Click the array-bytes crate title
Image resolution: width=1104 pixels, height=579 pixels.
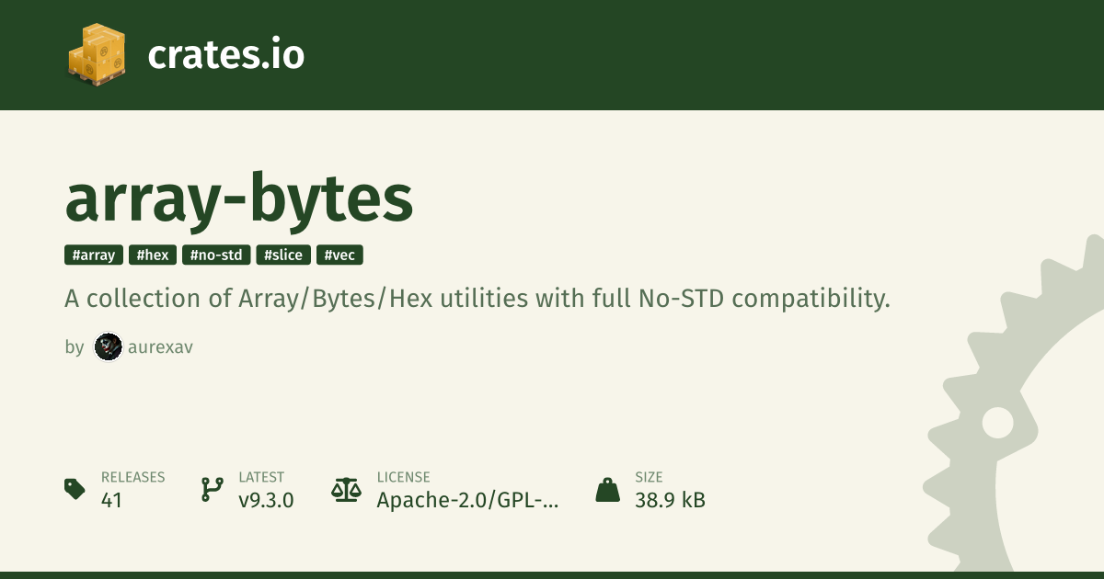(x=239, y=200)
